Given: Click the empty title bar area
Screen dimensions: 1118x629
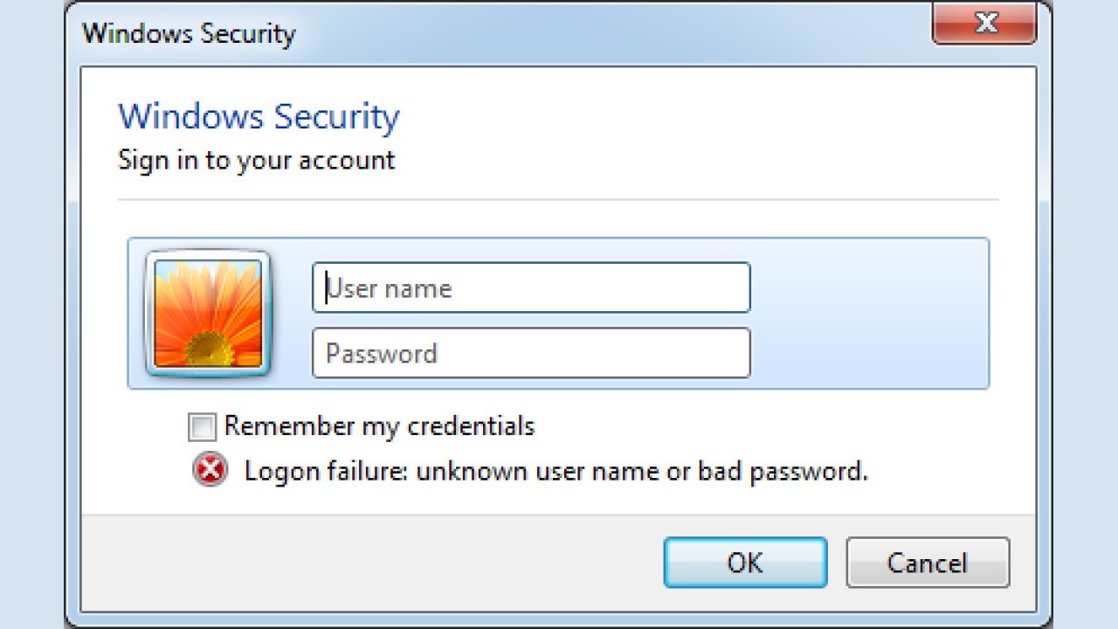Looking at the screenshot, I should pos(611,33).
